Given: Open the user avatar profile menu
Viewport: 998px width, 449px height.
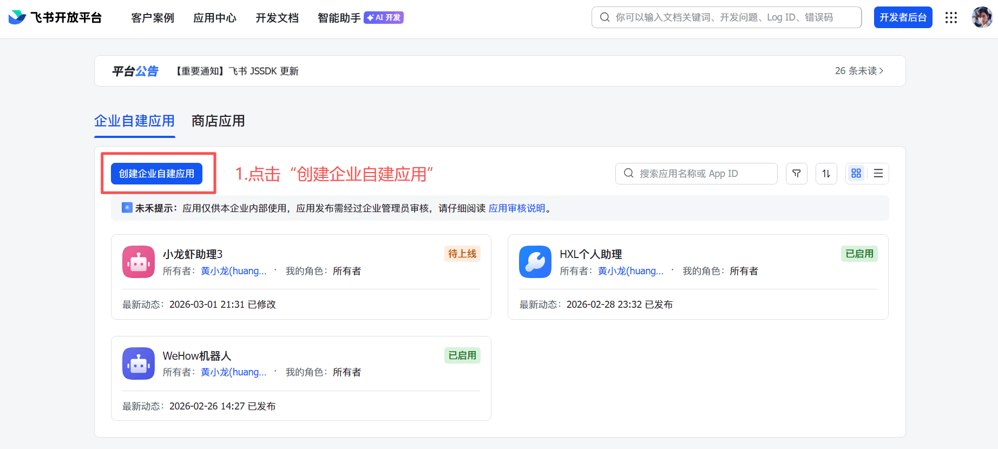Looking at the screenshot, I should (982, 17).
